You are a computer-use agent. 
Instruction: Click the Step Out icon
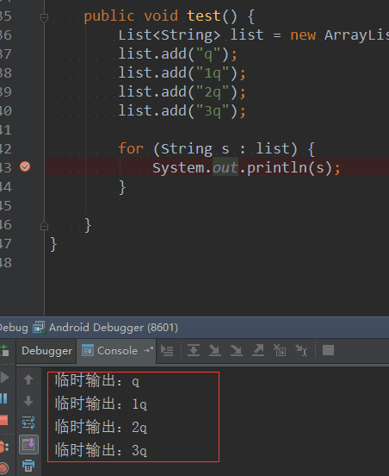point(258,350)
